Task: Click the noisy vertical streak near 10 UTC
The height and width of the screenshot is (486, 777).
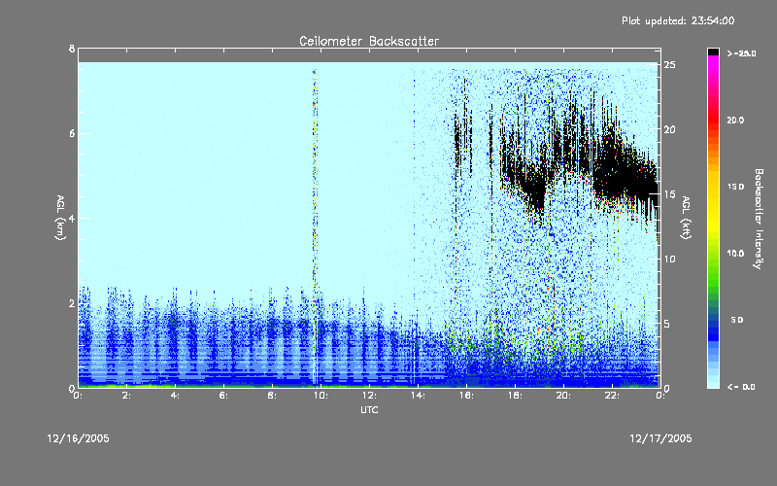Action: click(x=315, y=224)
